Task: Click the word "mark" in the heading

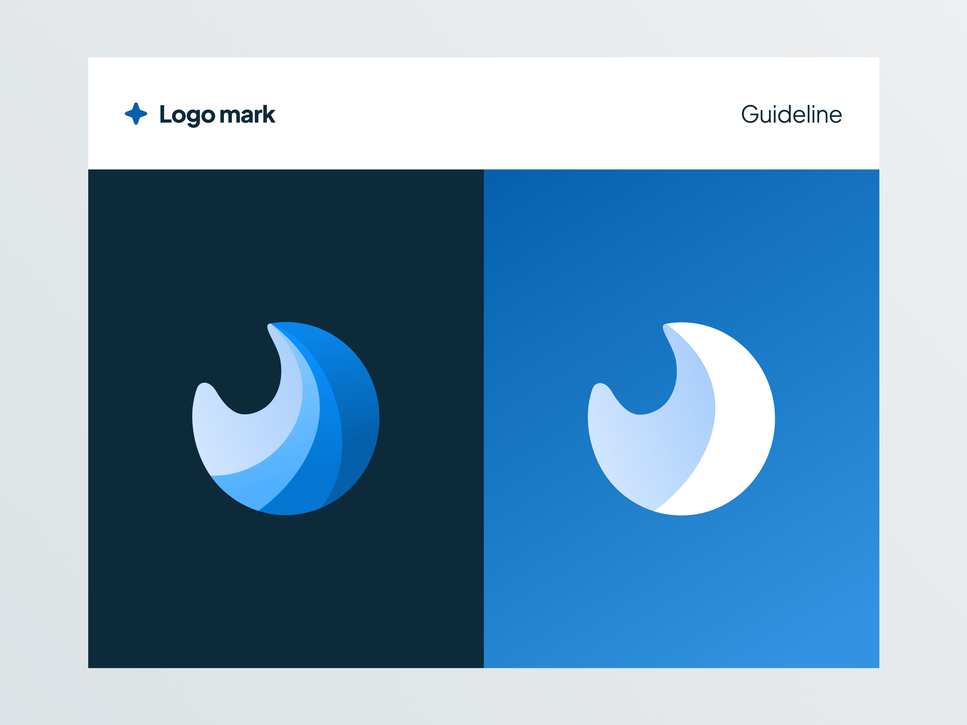Action: 247,114
